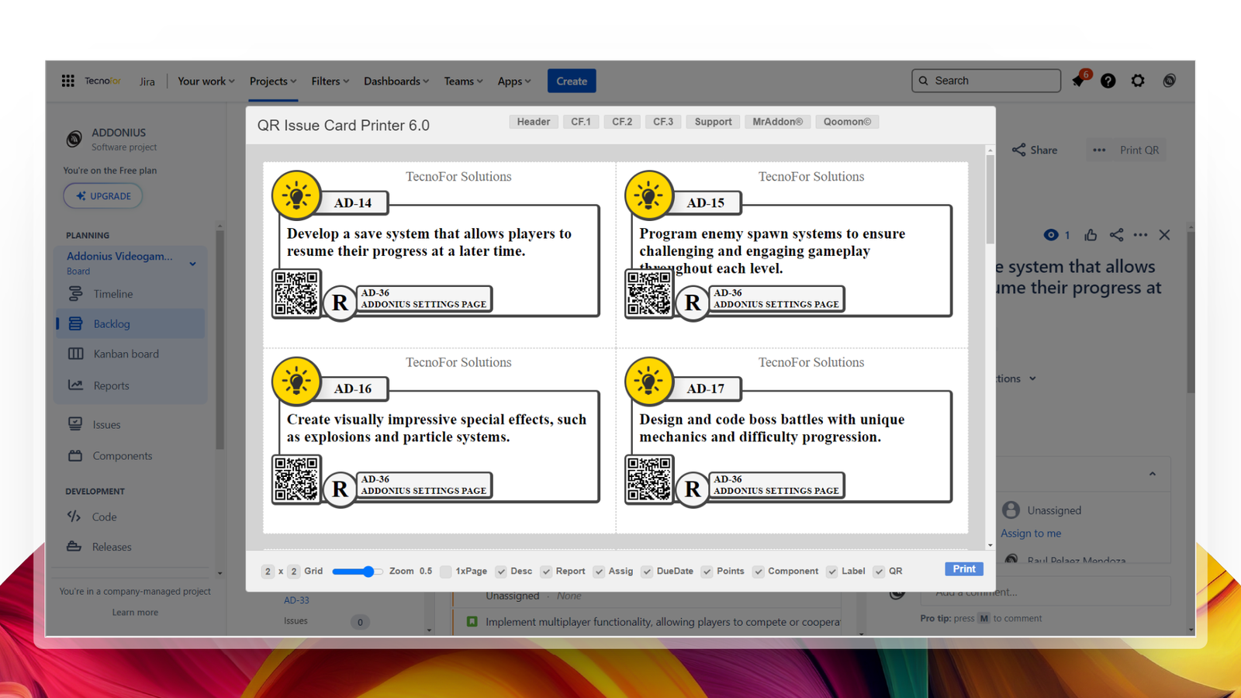Click the lightbulb icon on card AD-14
The width and height of the screenshot is (1241, 698).
click(296, 195)
